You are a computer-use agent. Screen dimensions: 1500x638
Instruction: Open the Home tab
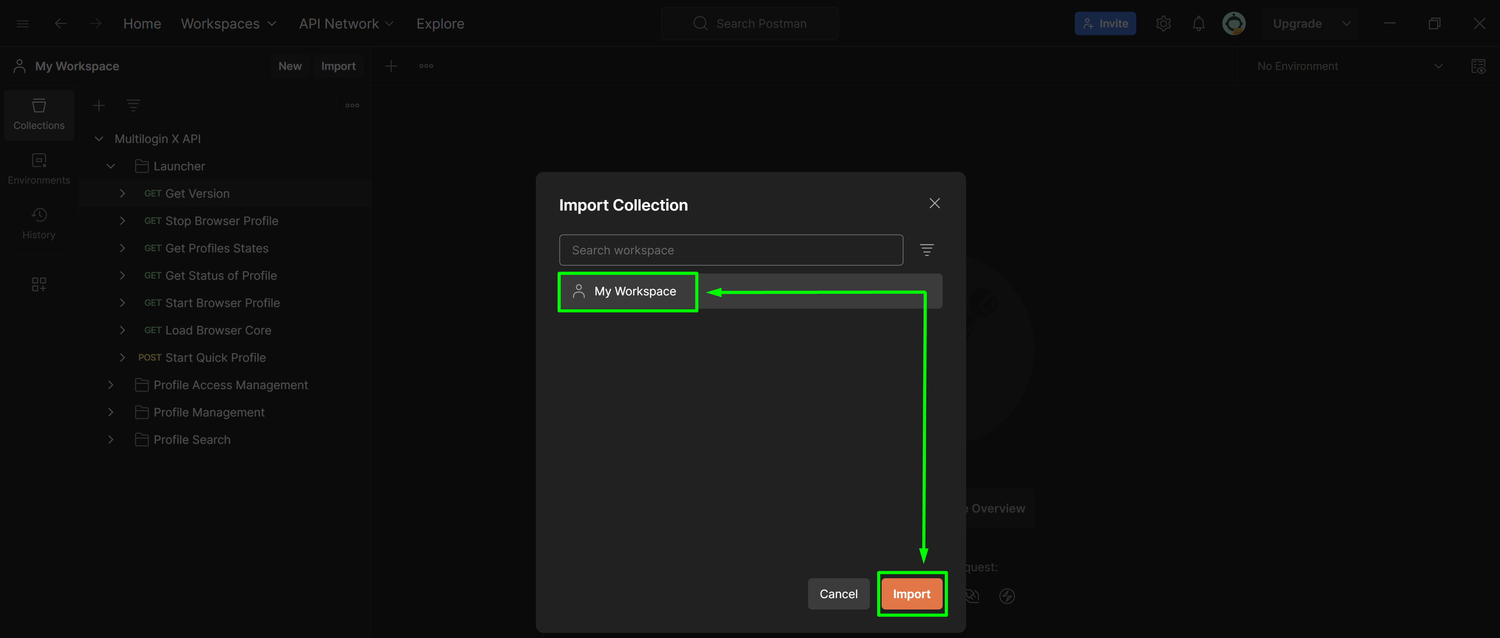(142, 24)
